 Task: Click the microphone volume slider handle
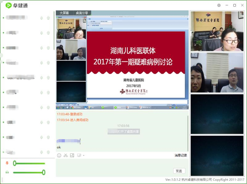coord(15,163)
